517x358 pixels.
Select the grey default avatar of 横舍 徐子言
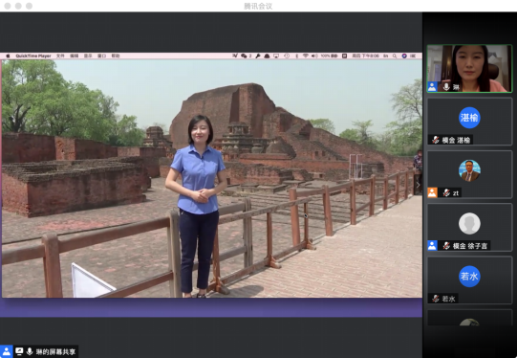coord(469,224)
